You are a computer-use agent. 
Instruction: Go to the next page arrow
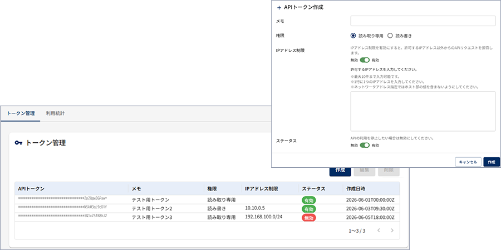pyautogui.click(x=392, y=230)
